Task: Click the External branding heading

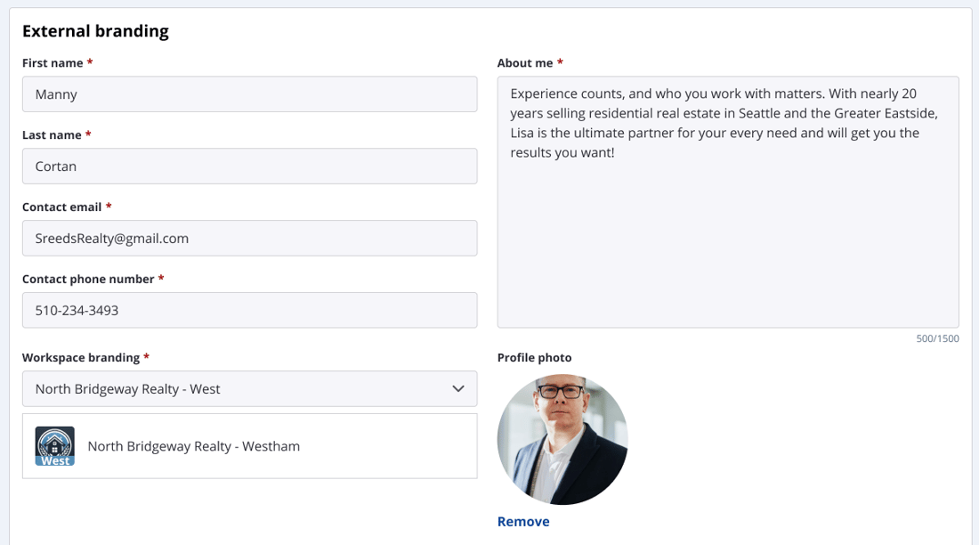Action: pos(95,31)
